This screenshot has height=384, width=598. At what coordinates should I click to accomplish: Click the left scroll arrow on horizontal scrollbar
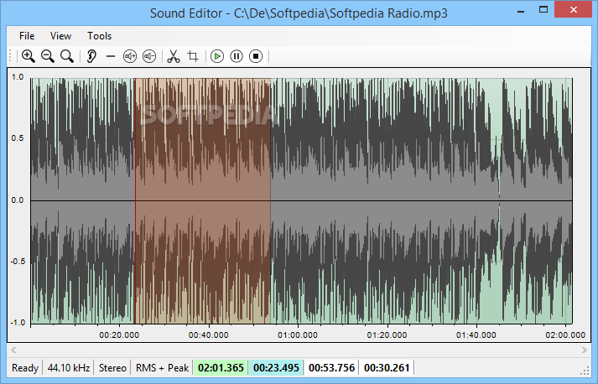[x=13, y=350]
